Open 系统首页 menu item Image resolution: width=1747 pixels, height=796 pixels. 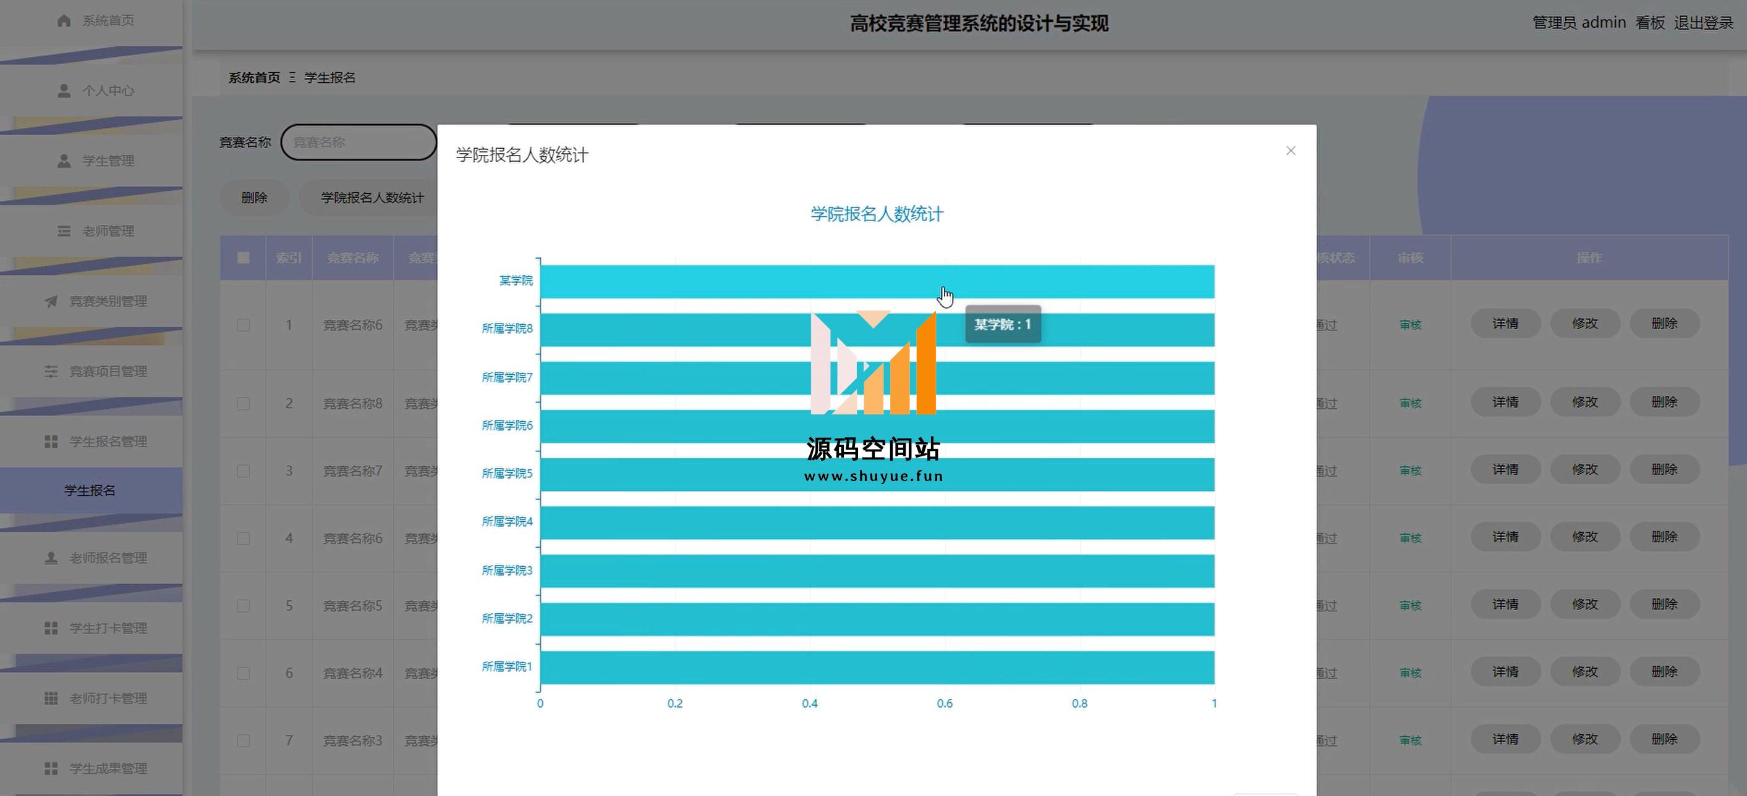click(x=91, y=20)
